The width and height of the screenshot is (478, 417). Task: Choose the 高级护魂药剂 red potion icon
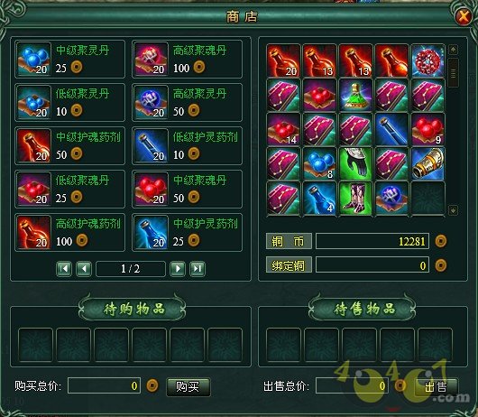34,232
